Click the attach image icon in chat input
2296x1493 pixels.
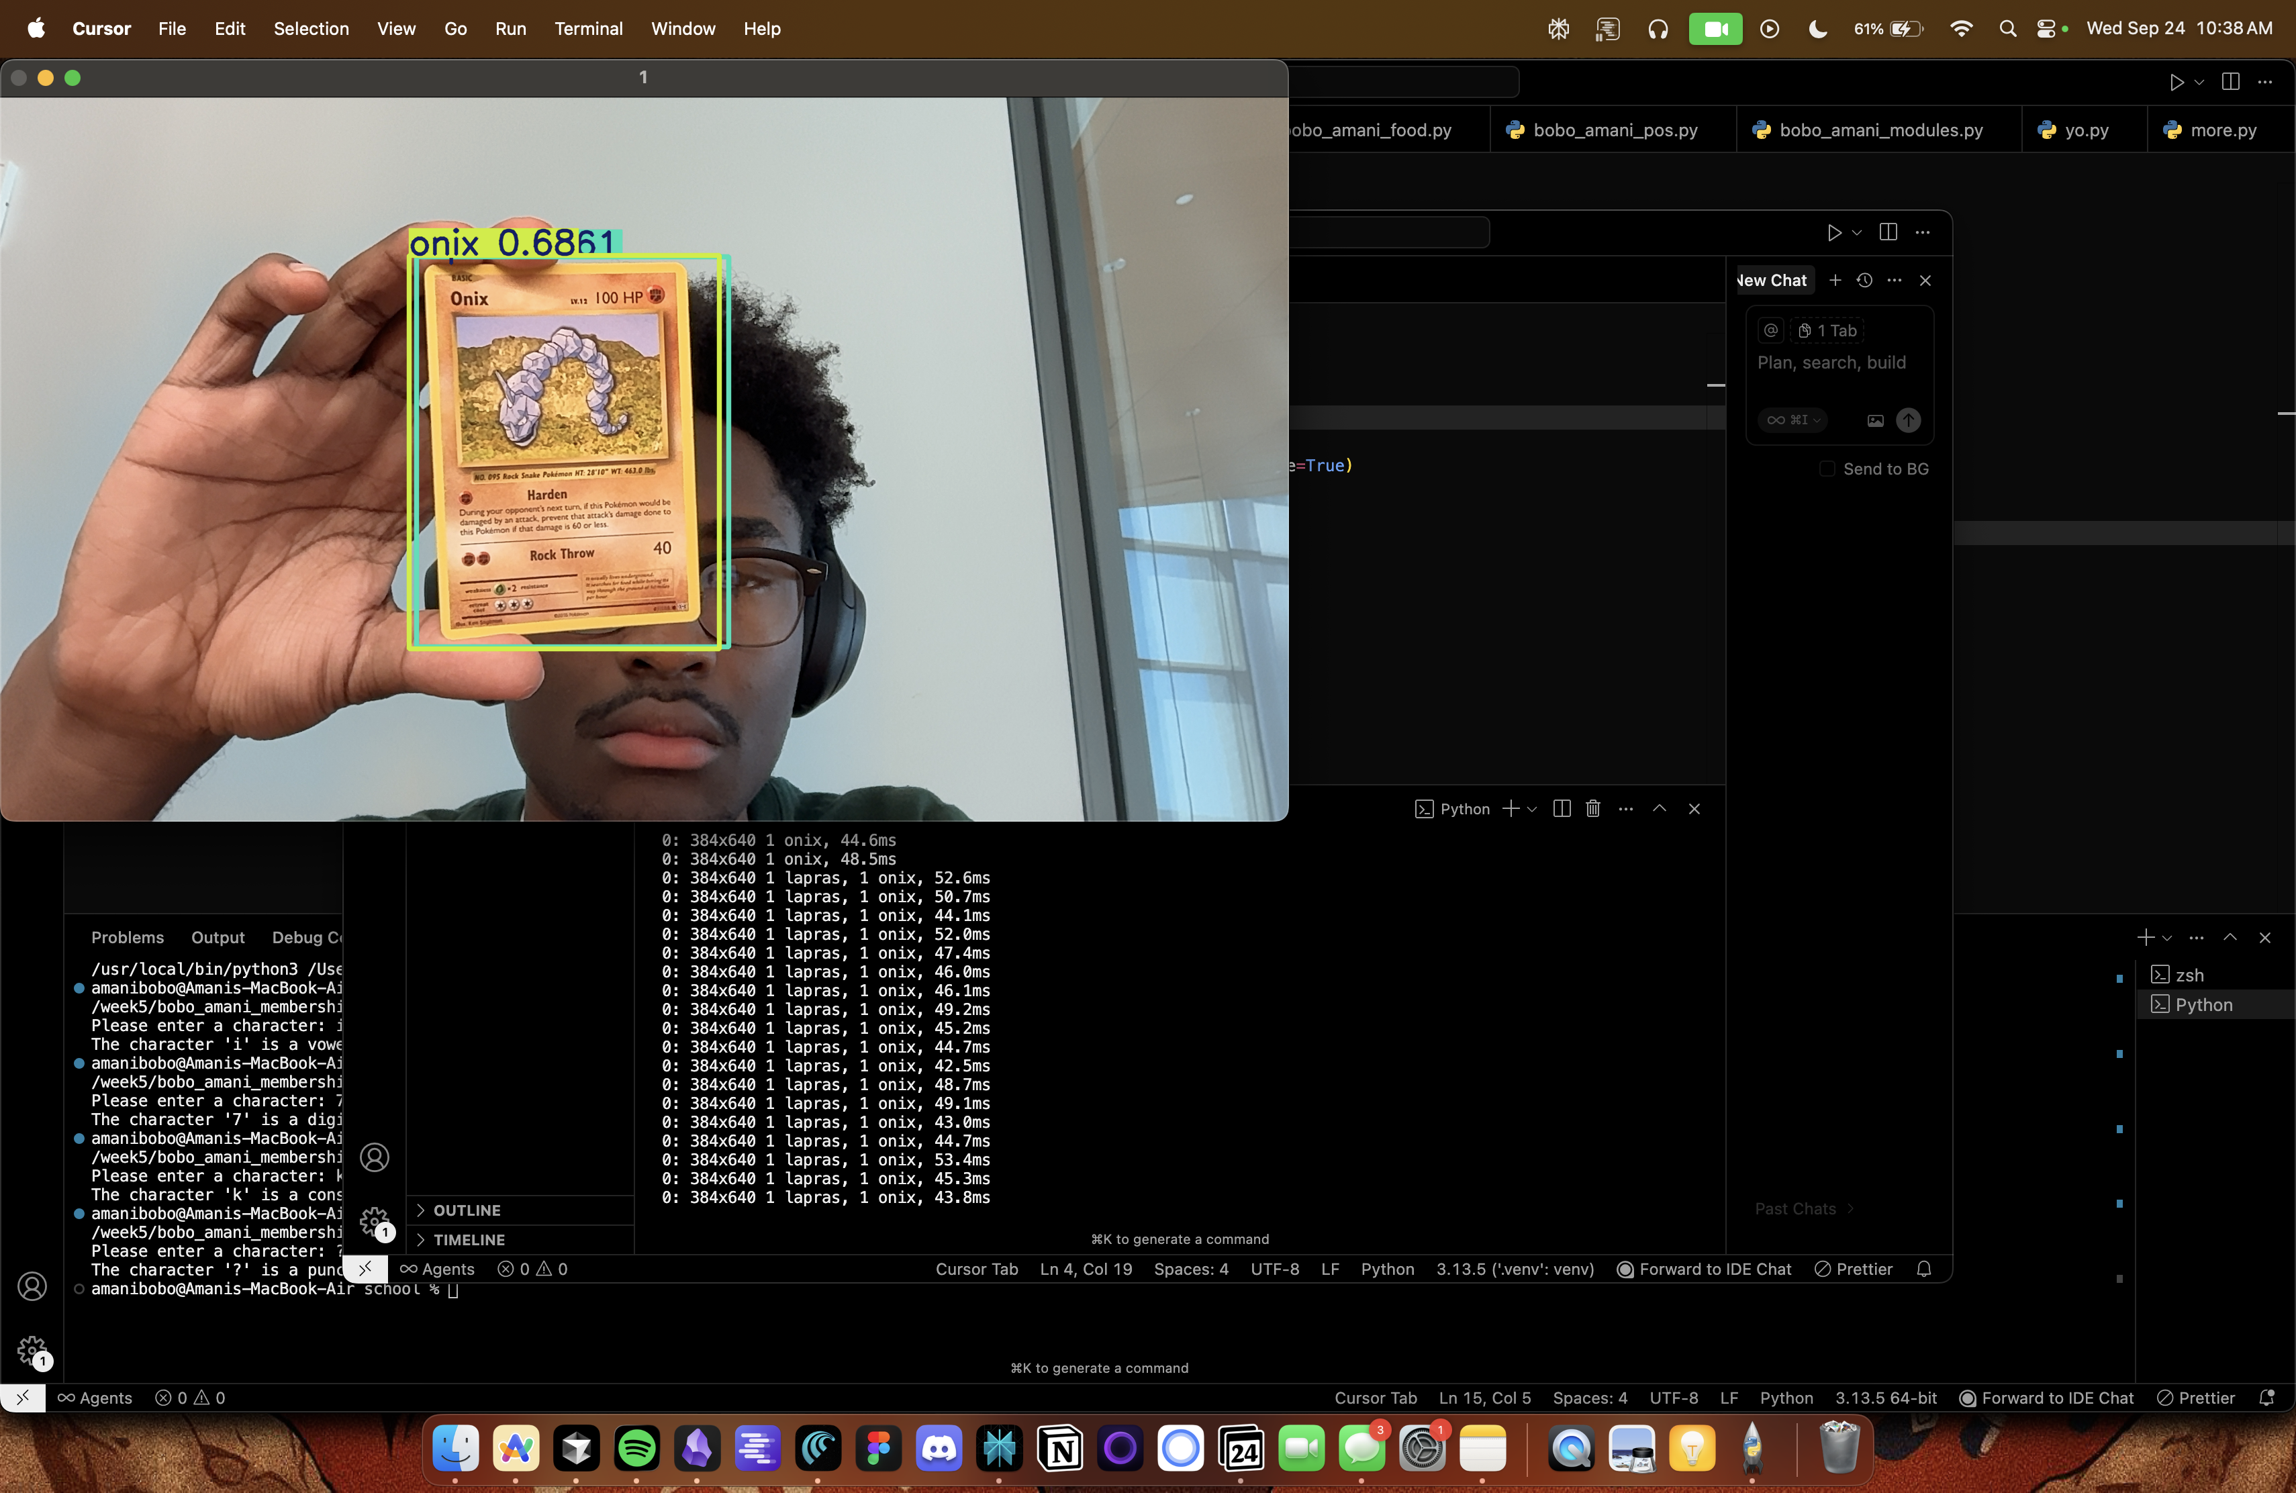[1875, 420]
